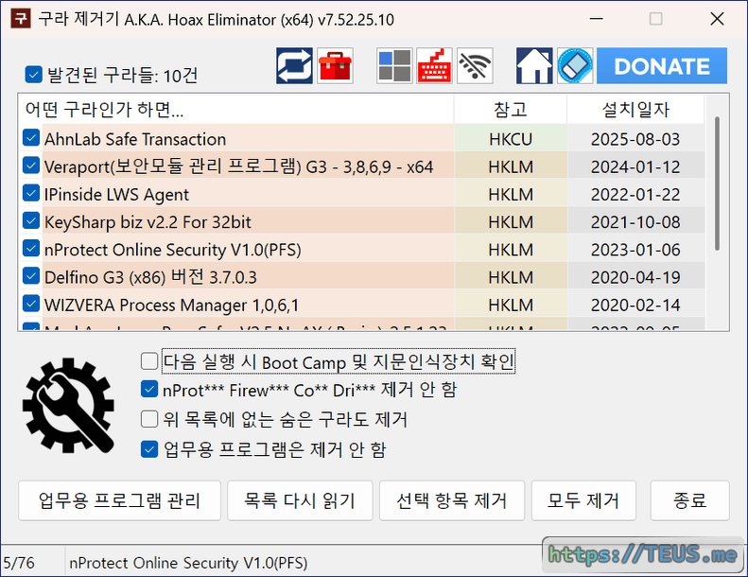Select the Veraport G3 - 3,8,6,9 - x64 entry
The height and width of the screenshot is (577, 748).
point(238,167)
